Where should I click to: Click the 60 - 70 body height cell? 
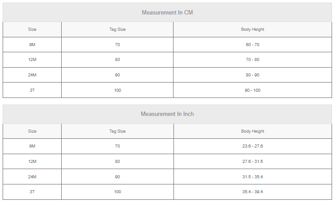(252, 45)
